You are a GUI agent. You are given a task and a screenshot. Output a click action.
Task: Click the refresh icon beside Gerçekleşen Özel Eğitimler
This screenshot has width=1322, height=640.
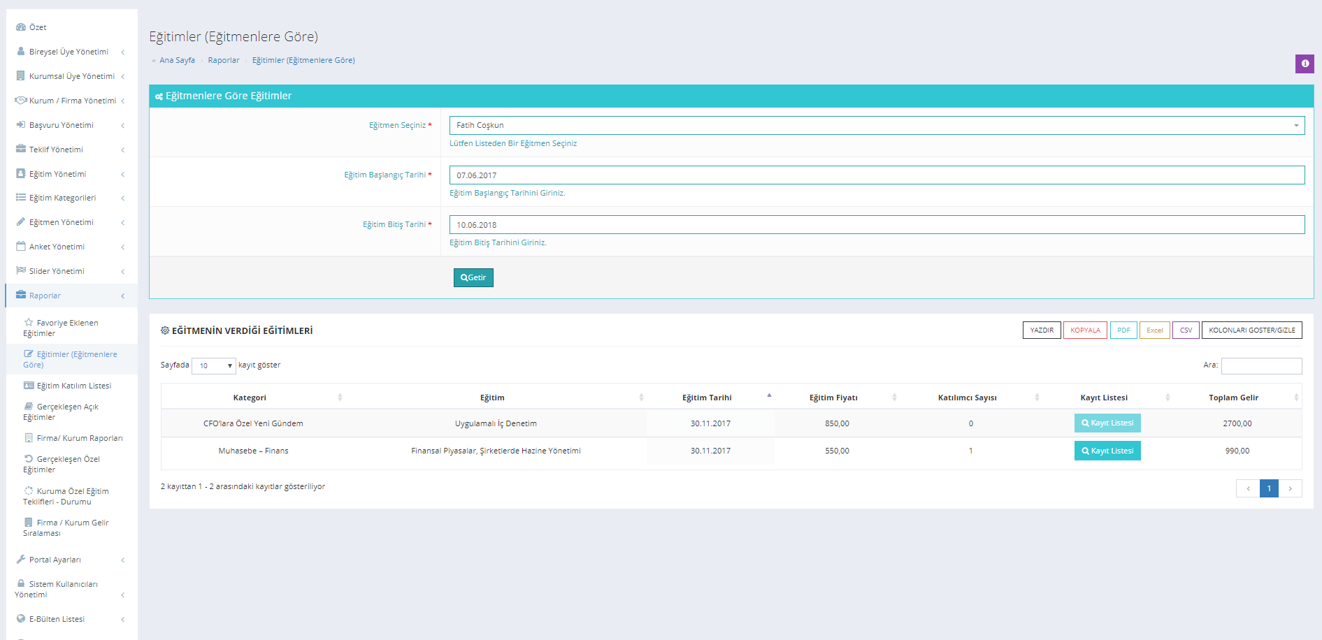point(29,459)
